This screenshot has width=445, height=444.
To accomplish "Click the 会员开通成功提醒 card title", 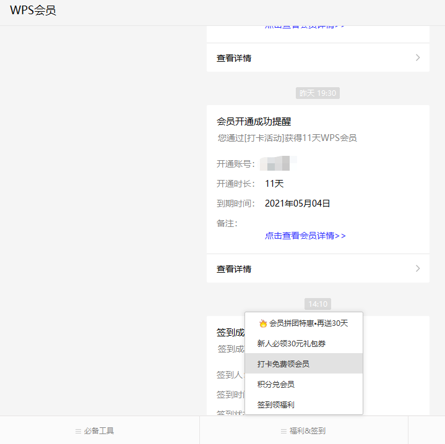I will click(254, 122).
